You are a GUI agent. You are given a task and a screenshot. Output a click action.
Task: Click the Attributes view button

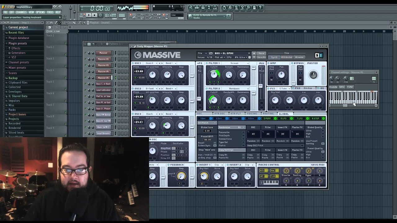[x=287, y=57]
